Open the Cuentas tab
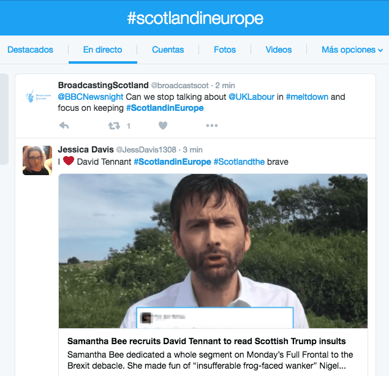The image size is (389, 376). (168, 50)
